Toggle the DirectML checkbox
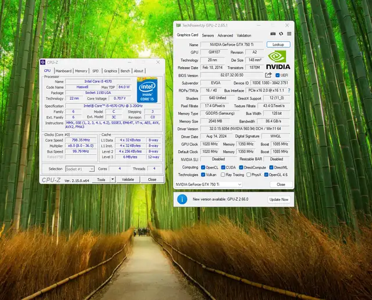 [271, 167]
